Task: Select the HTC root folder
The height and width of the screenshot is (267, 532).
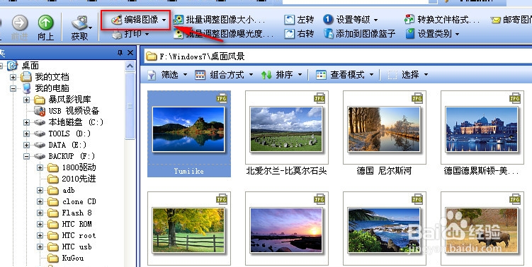Action: (x=79, y=235)
